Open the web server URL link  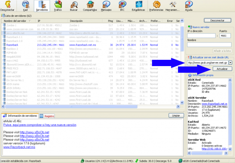pos(214,149)
